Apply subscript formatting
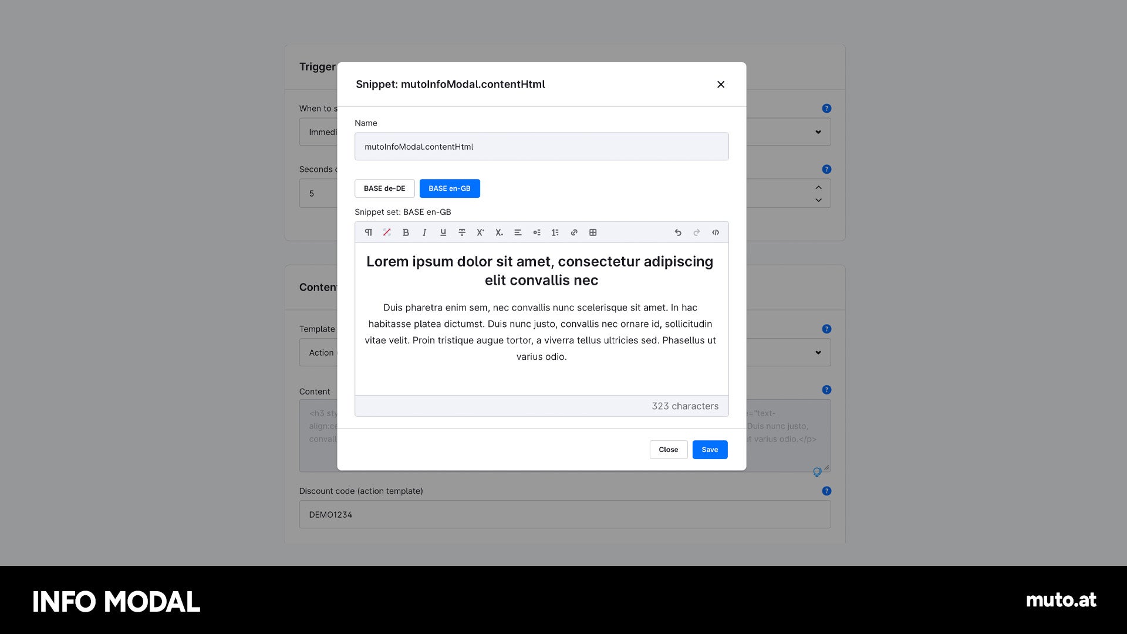The image size is (1127, 634). (499, 232)
